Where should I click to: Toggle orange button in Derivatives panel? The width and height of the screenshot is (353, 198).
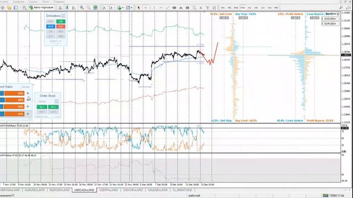(x=61, y=26)
